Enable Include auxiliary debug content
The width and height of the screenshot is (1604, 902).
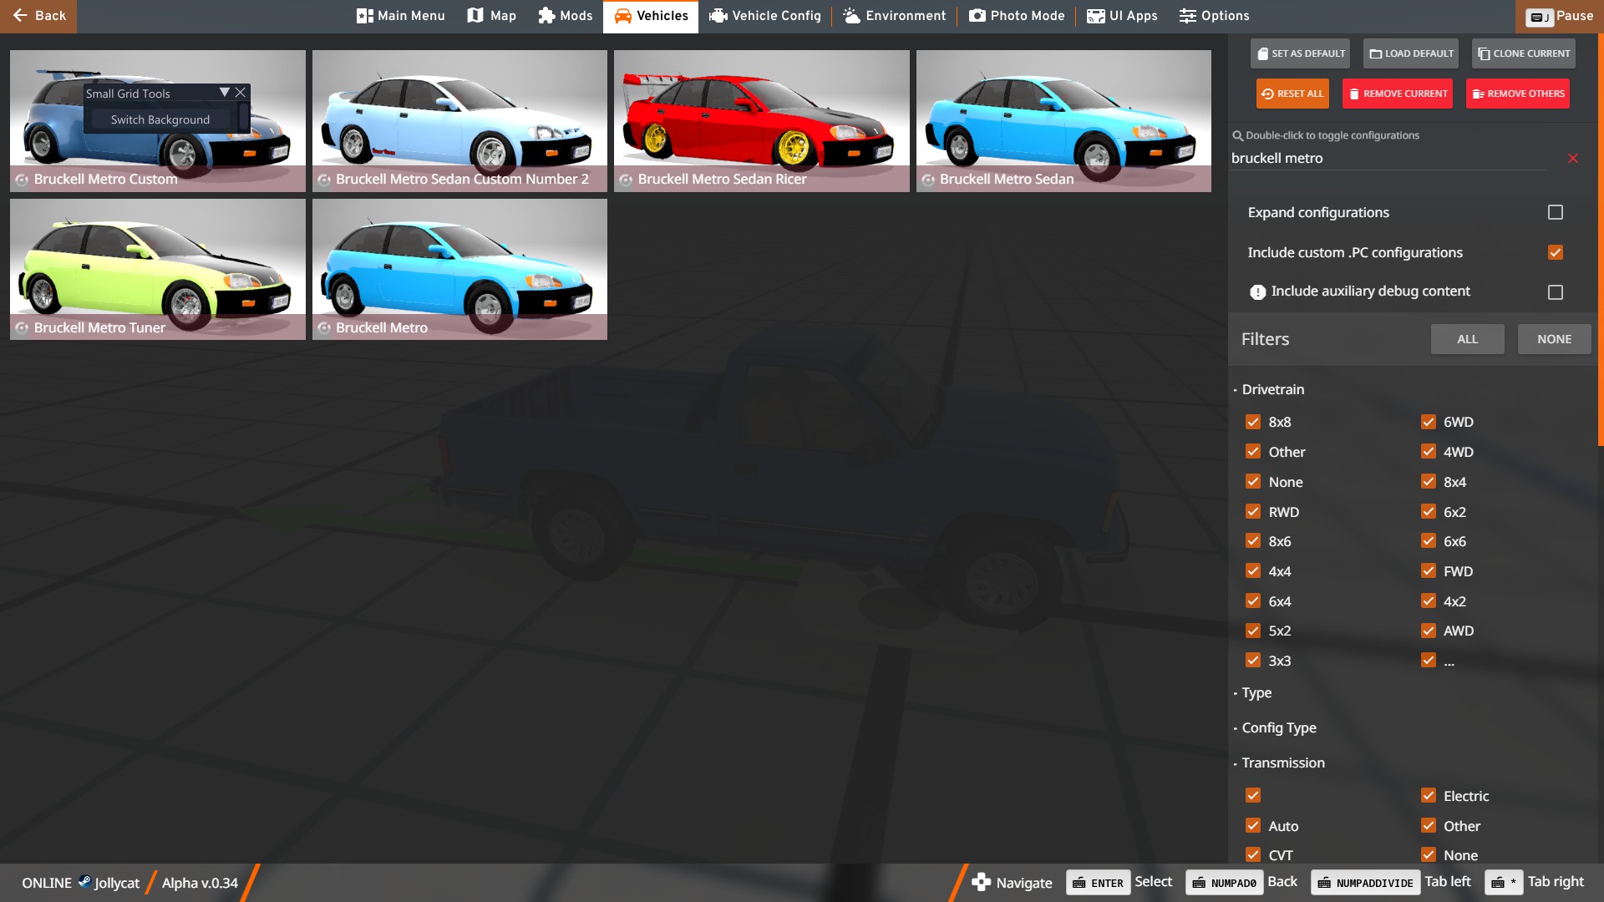1555,292
